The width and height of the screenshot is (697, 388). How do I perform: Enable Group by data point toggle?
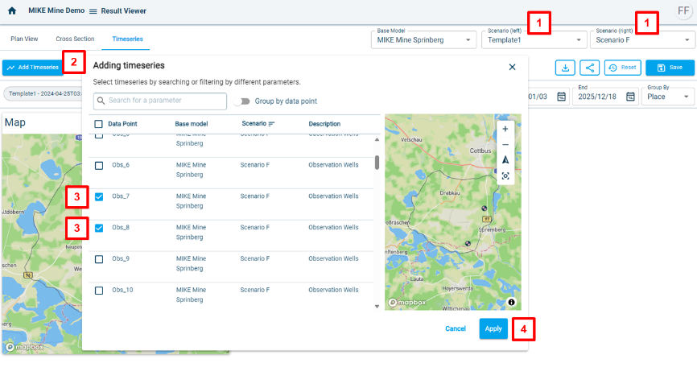tap(241, 101)
